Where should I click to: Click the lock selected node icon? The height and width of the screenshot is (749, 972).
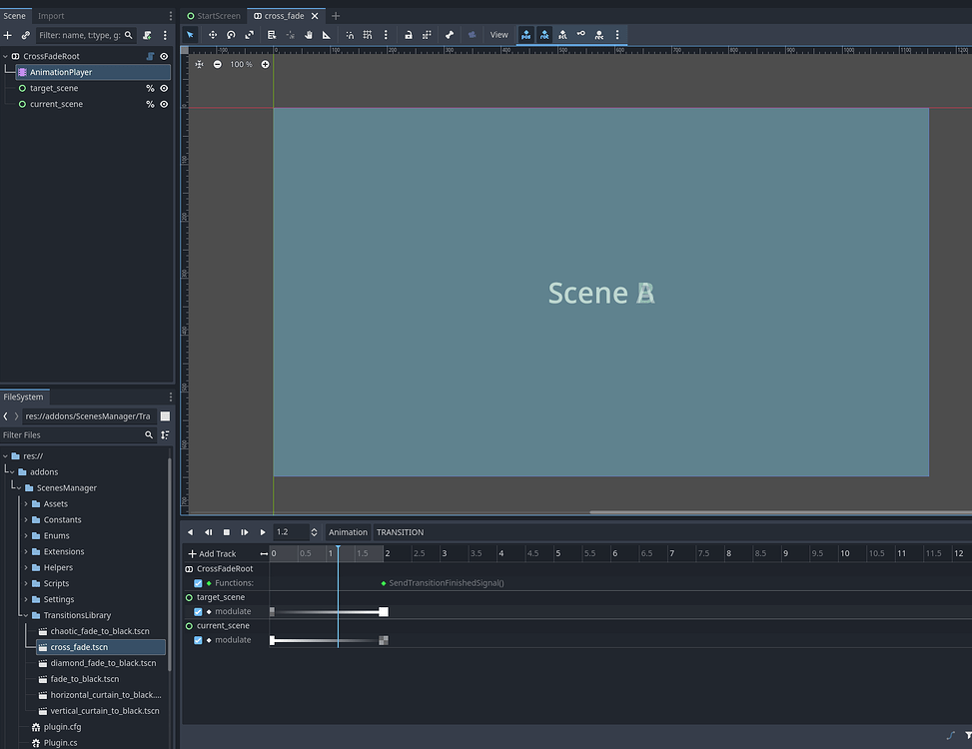click(408, 34)
